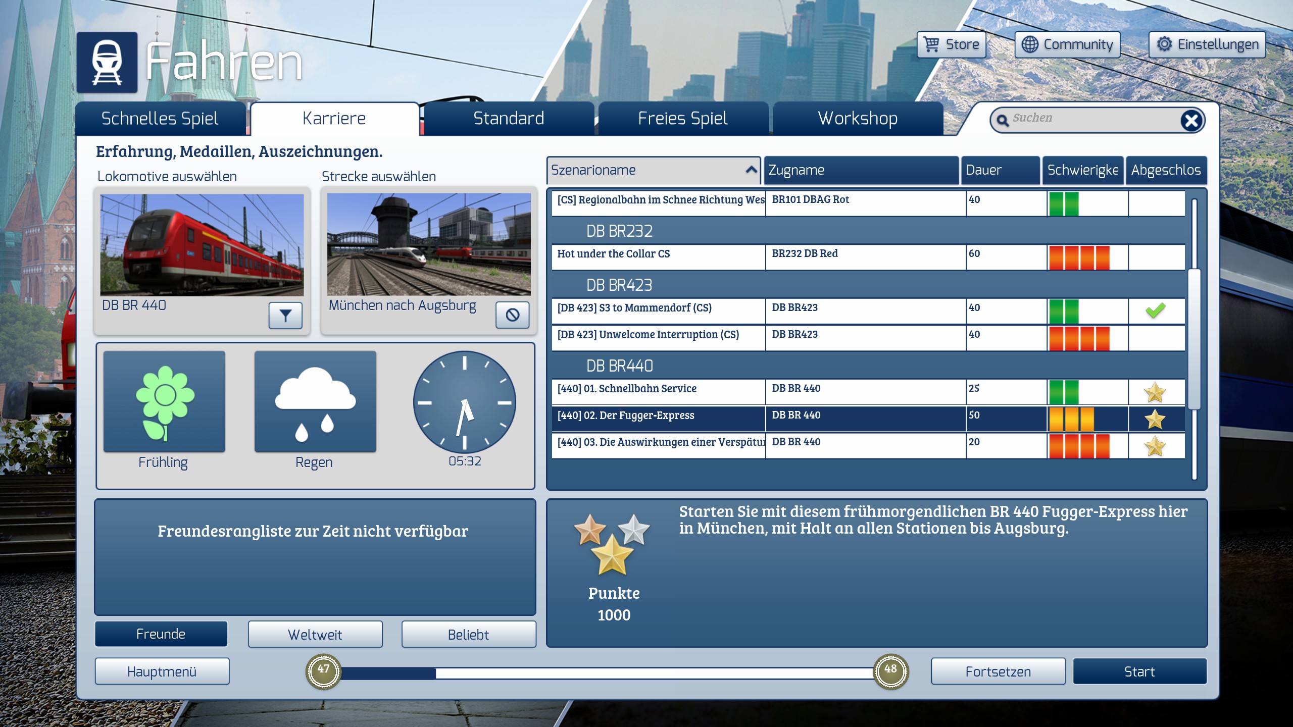1293x727 pixels.
Task: Click the level 47 to 48 progress bar
Action: [x=606, y=672]
